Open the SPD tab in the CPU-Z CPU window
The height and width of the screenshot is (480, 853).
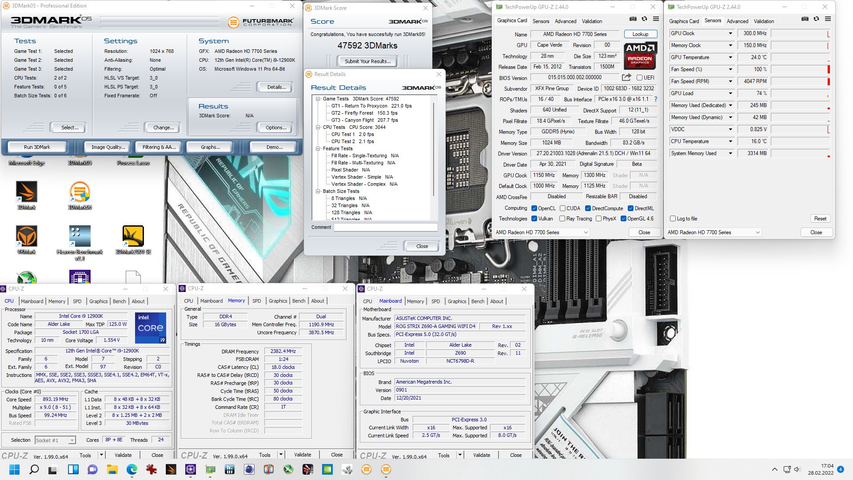click(77, 301)
